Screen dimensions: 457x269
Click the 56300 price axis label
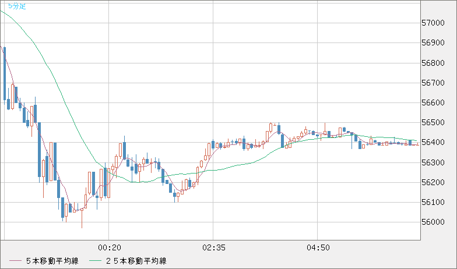tap(433, 162)
